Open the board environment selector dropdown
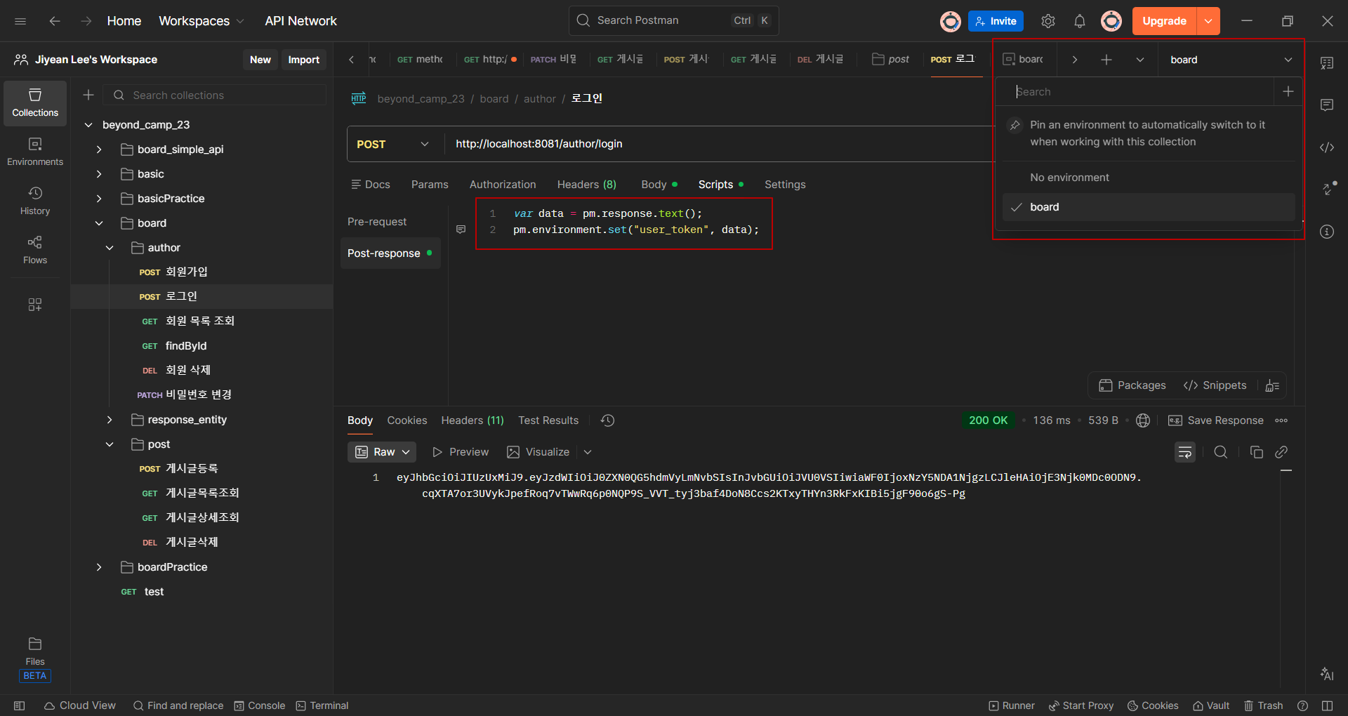Screen dimensions: 1348x716 [x=1230, y=60]
